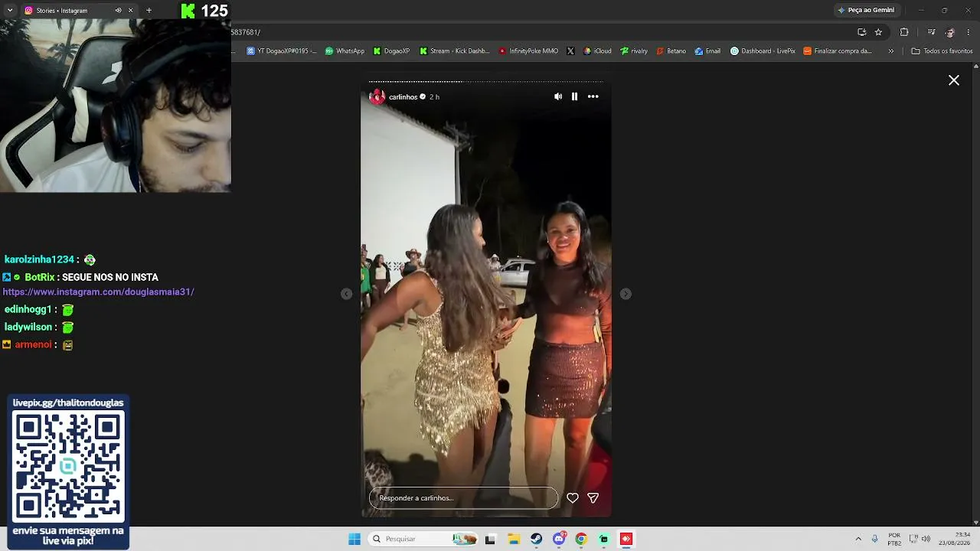Viewport: 980px width, 551px height.
Task: Go back to the previous story with the left arrow
Action: pos(347,294)
